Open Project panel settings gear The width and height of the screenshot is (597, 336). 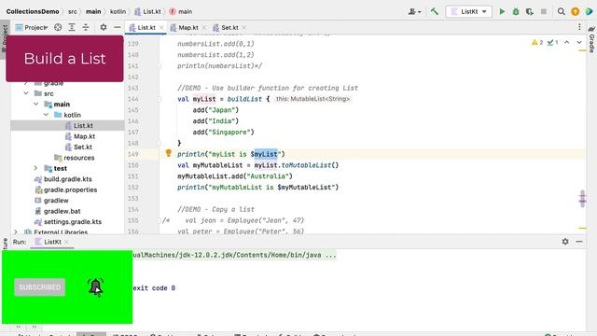pyautogui.click(x=104, y=27)
